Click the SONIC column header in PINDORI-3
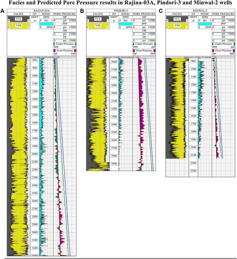 (125, 14)
